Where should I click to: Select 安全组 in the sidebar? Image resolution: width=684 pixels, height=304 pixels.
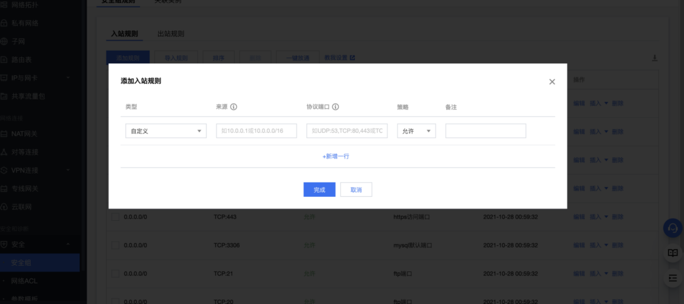pos(40,263)
